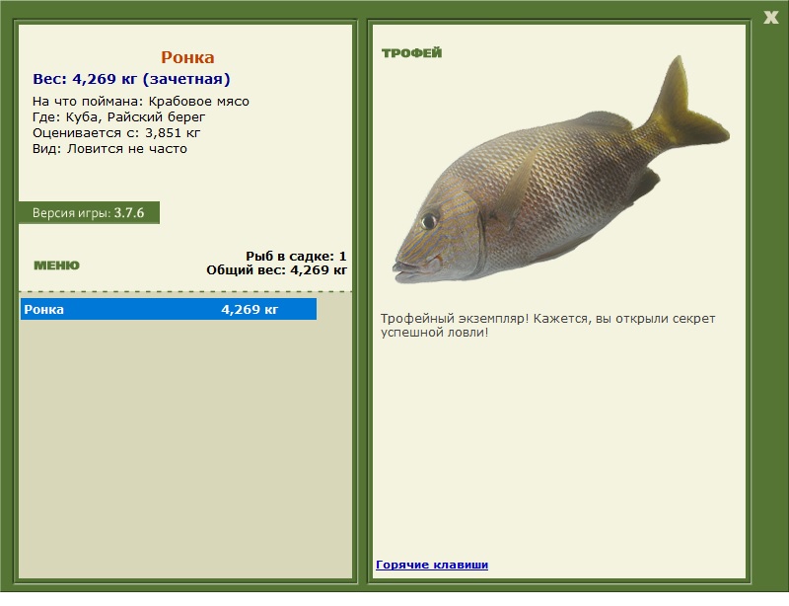Click the Версия игры 3.7.6 label

pos(89,212)
